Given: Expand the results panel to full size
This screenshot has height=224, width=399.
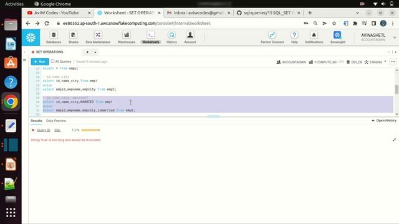Looking at the screenshot, I should 394,139.
